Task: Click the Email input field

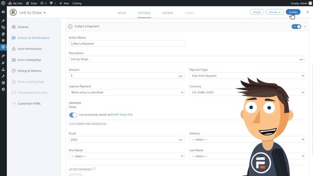Action: pyautogui.click(x=127, y=140)
